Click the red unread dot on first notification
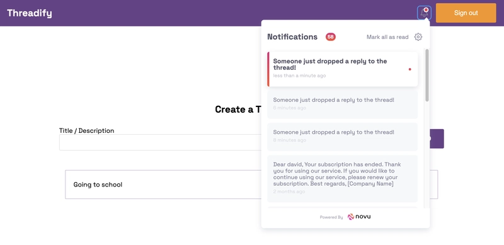504x245 pixels. 410,69
